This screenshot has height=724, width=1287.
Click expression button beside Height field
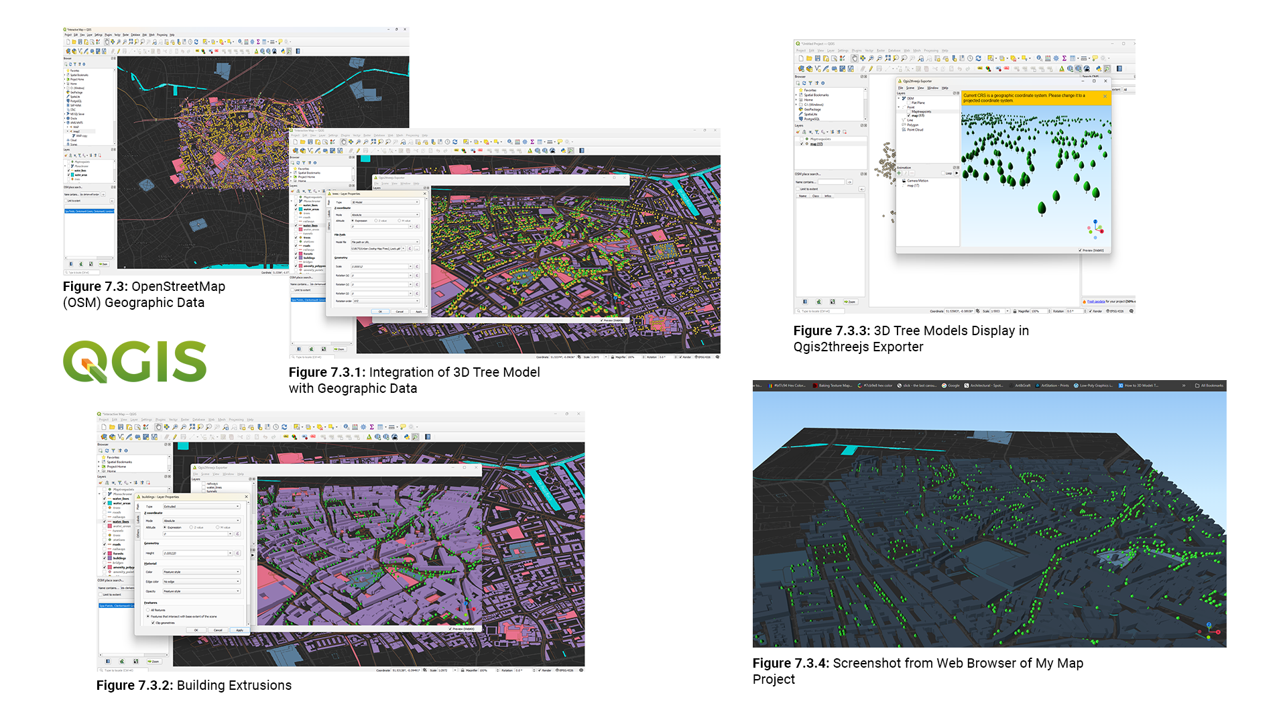tap(237, 553)
